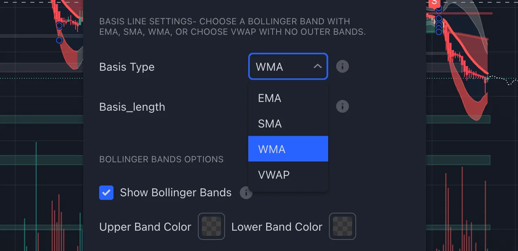Select SMA option in the dropdown list

(x=288, y=123)
